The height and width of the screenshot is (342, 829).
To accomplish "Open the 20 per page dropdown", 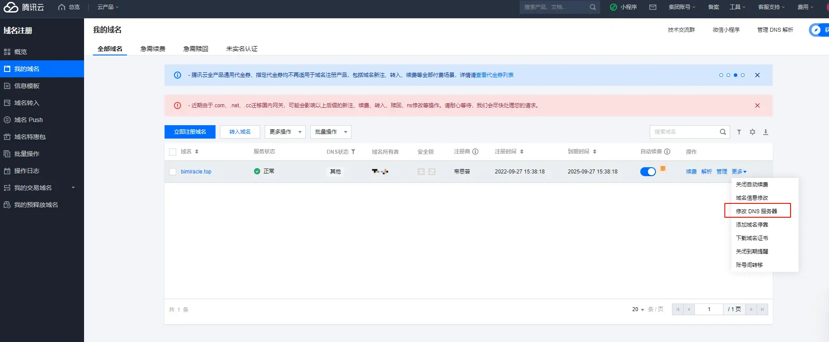I will [638, 309].
